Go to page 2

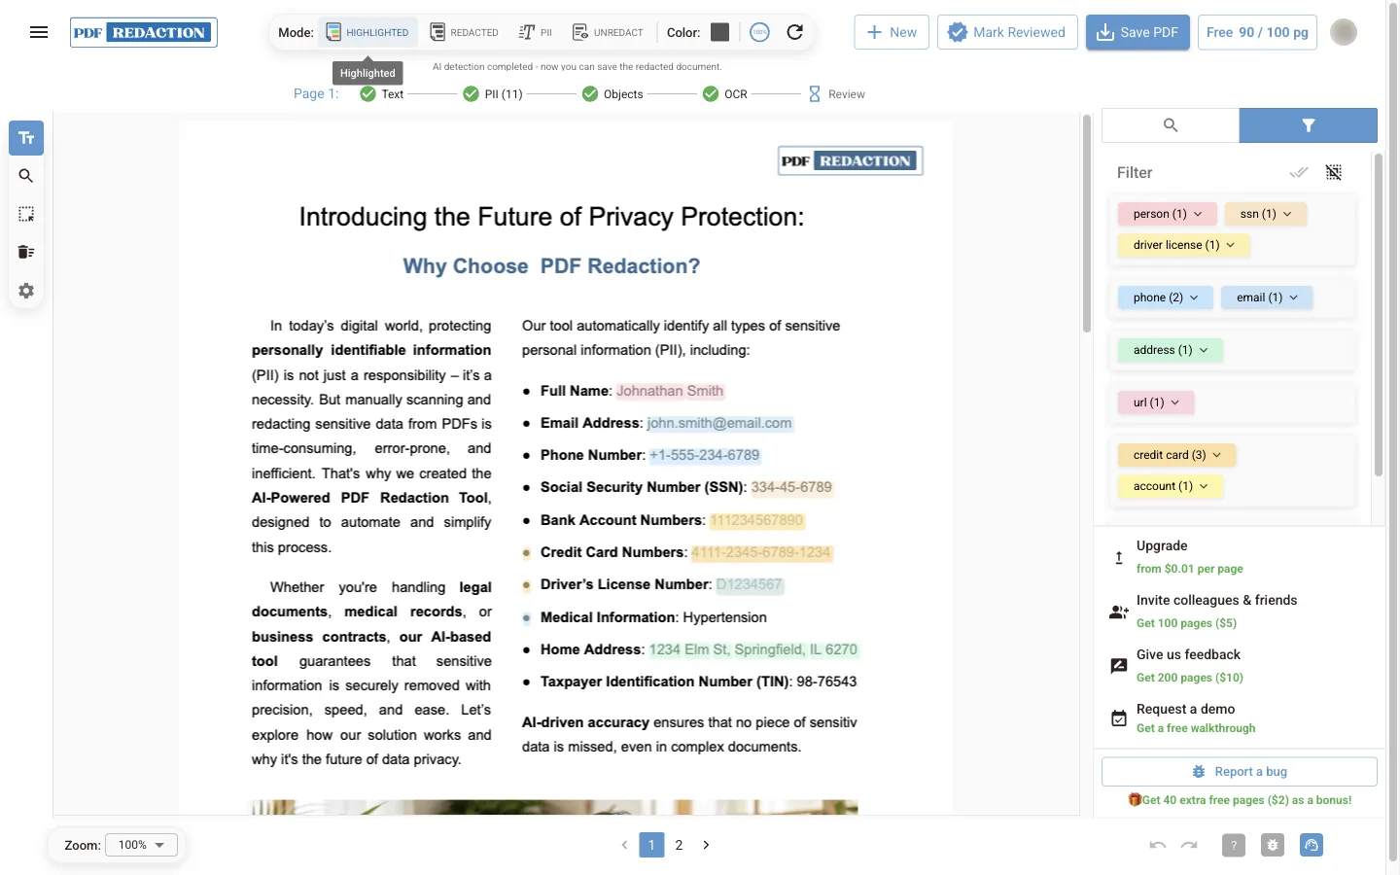(679, 845)
